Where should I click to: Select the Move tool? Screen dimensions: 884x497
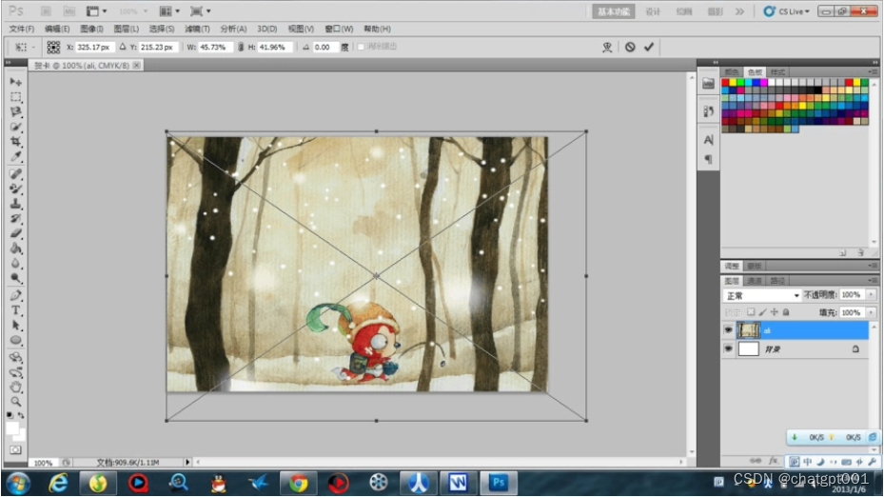point(16,82)
